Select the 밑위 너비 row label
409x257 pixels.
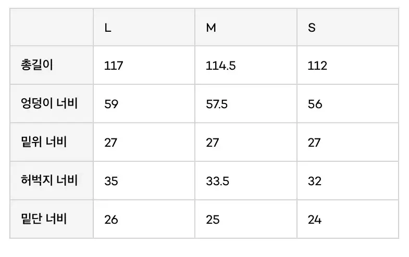pyautogui.click(x=42, y=142)
